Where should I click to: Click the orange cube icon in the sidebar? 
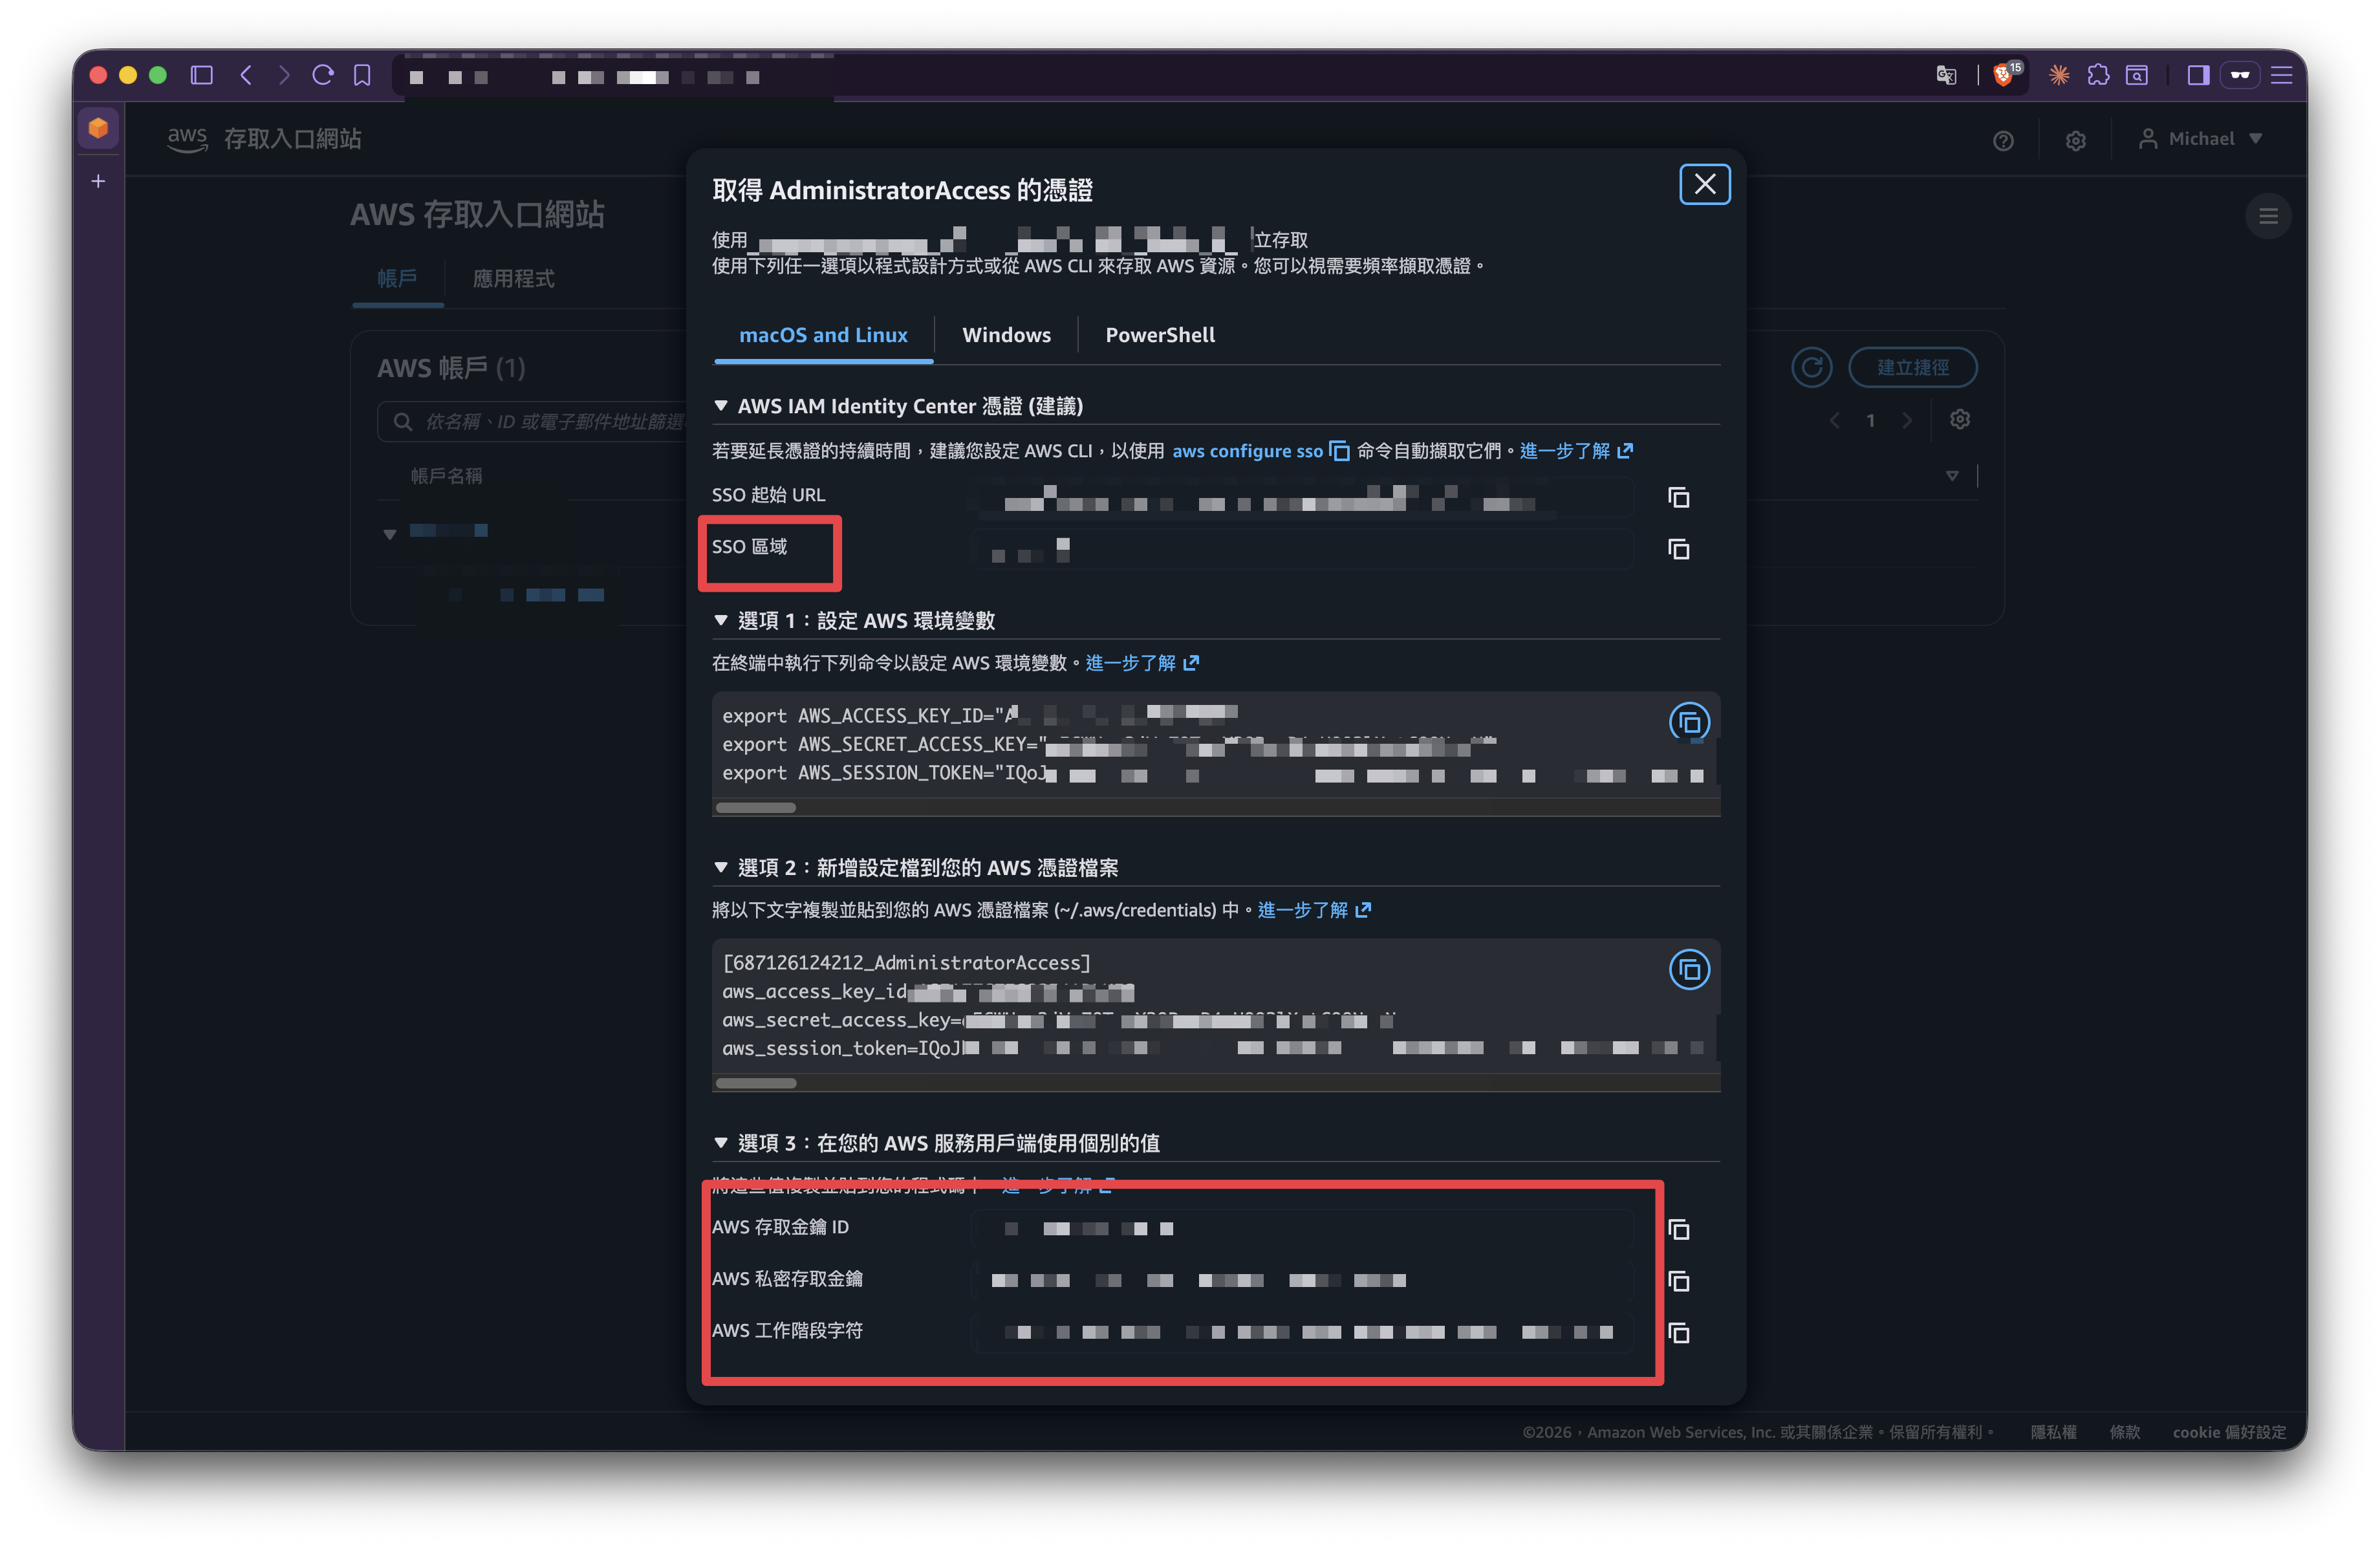98,128
